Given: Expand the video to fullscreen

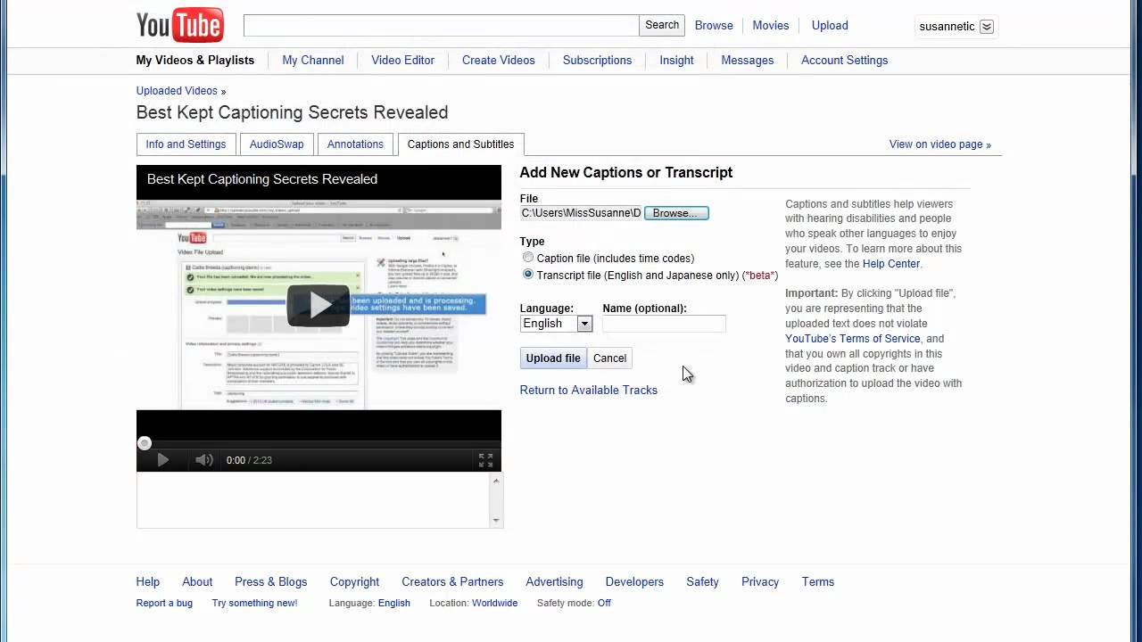Looking at the screenshot, I should click(485, 460).
